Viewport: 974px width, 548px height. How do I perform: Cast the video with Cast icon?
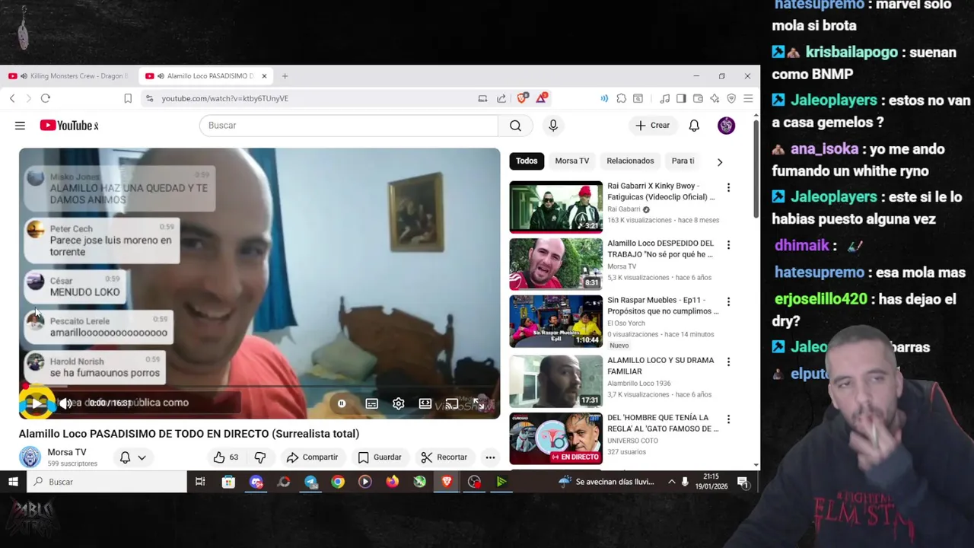coord(452,403)
